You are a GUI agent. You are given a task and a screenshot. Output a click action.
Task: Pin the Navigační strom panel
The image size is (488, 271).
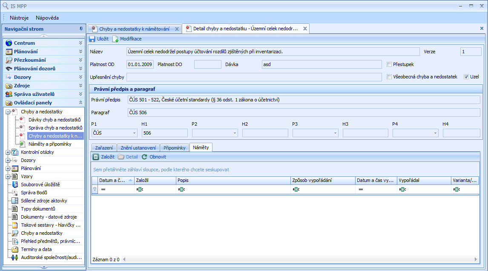click(x=81, y=29)
